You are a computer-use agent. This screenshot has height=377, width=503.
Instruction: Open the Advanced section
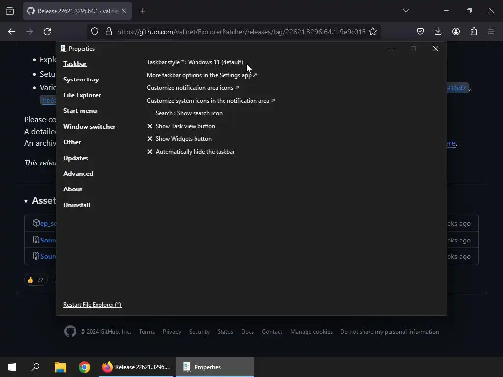pyautogui.click(x=78, y=173)
